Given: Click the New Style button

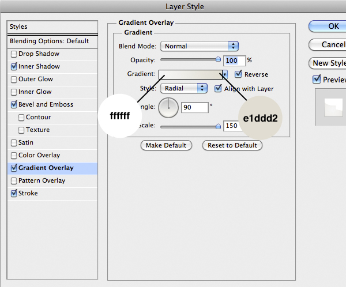Looking at the screenshot, I should click(x=329, y=63).
